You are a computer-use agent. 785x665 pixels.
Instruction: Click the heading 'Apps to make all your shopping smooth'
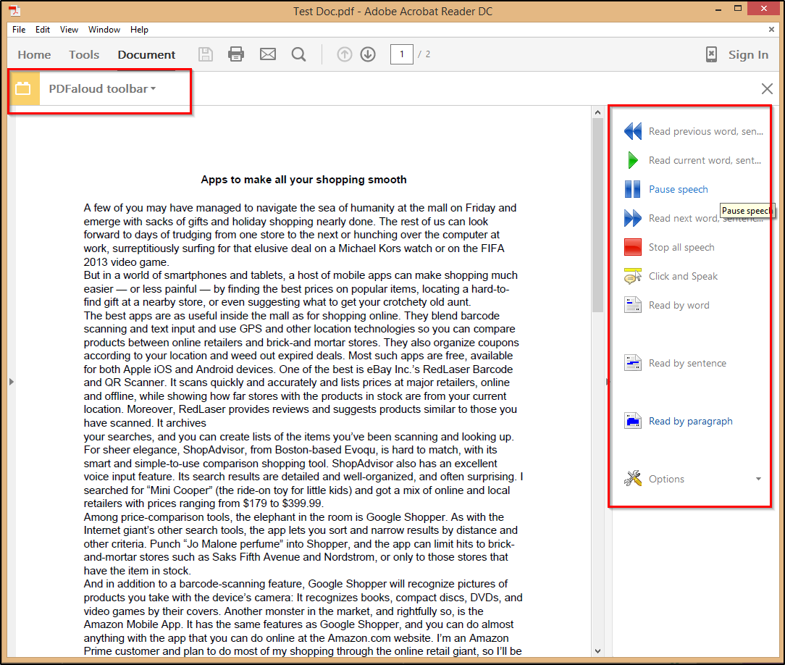coord(303,180)
